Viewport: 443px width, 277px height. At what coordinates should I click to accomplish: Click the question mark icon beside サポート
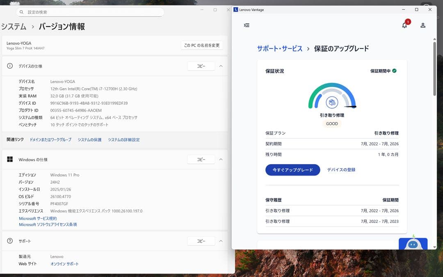click(x=9, y=241)
